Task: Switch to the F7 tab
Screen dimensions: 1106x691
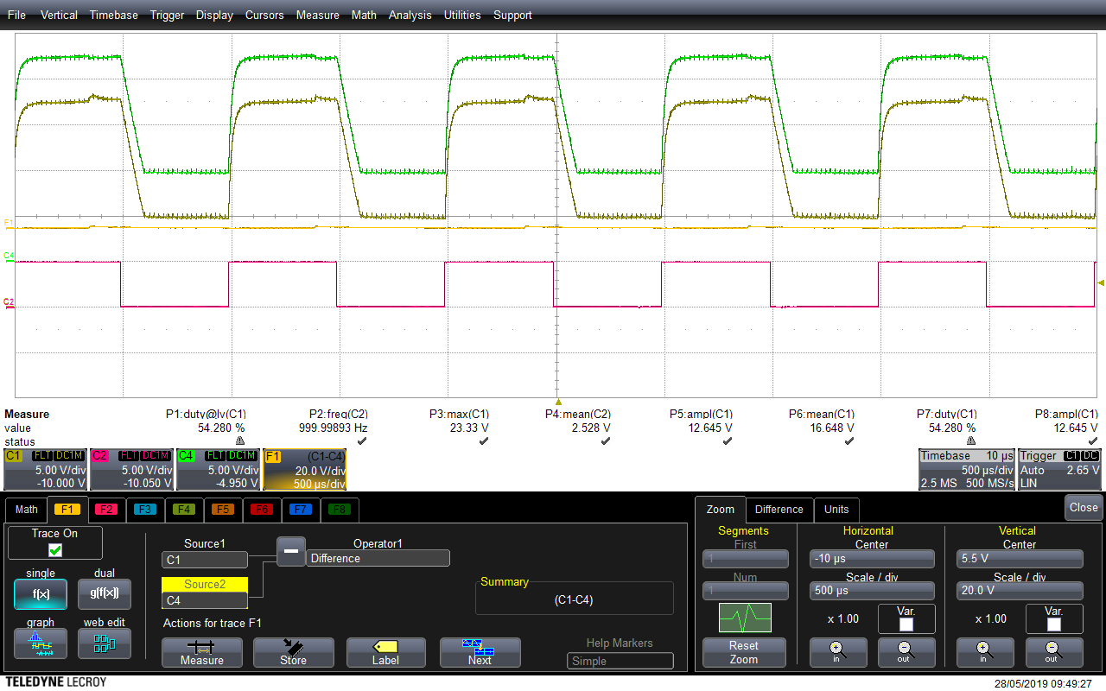Action: click(301, 509)
